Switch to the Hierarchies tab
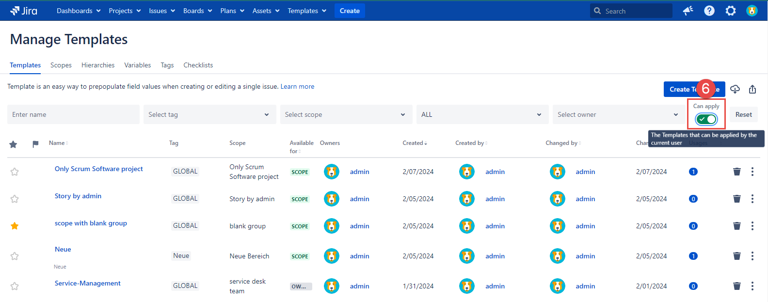 pos(98,65)
